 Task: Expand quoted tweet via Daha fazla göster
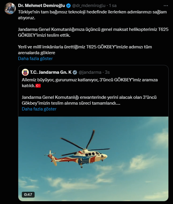[39, 109]
